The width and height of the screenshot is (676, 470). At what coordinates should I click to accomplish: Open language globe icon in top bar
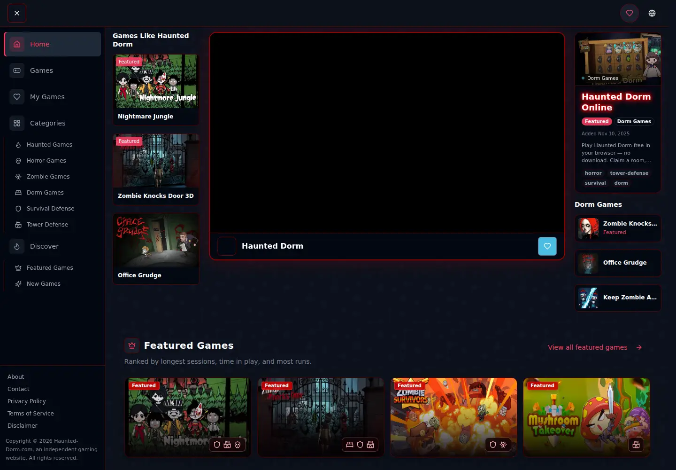652,13
